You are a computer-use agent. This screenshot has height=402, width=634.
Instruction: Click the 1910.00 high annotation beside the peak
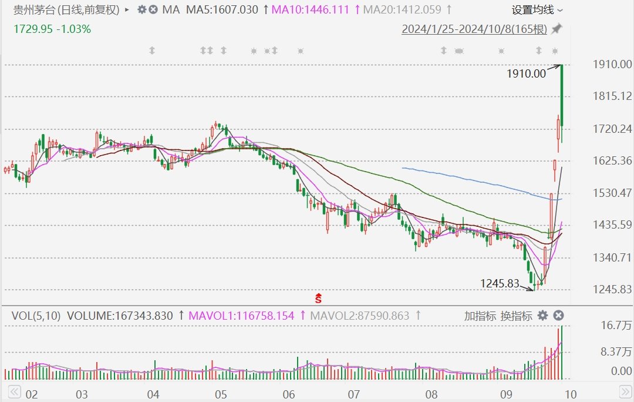pyautogui.click(x=526, y=73)
